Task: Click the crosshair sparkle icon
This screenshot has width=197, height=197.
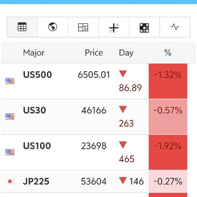Action: pyautogui.click(x=114, y=28)
